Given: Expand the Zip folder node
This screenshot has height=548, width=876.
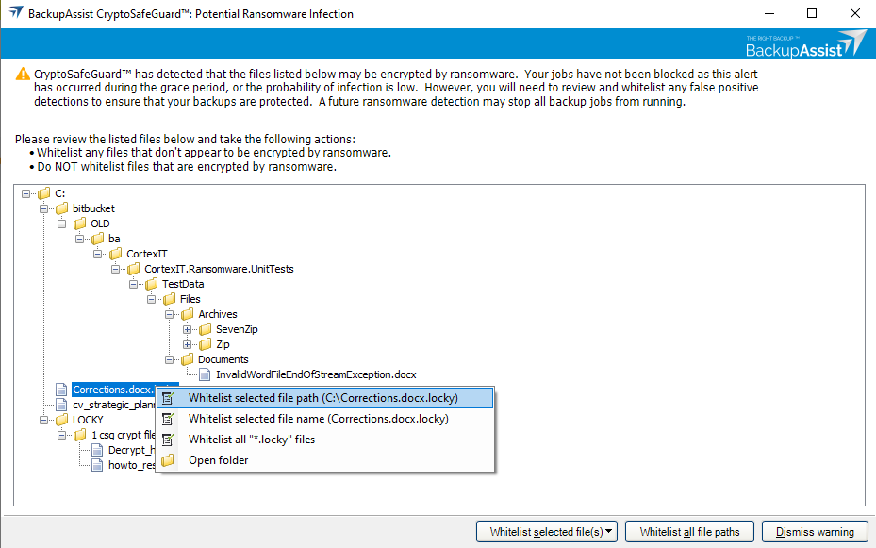Looking at the screenshot, I should 187,344.
